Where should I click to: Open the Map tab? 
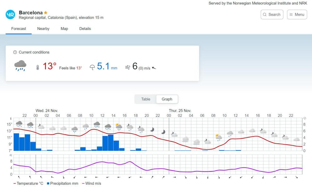64,29
